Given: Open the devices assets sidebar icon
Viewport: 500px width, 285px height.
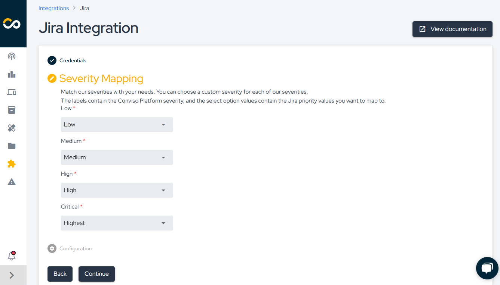Looking at the screenshot, I should coord(12,92).
